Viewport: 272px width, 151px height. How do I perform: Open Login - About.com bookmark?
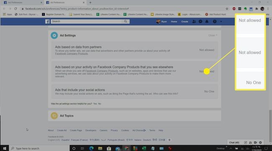pos(190,14)
